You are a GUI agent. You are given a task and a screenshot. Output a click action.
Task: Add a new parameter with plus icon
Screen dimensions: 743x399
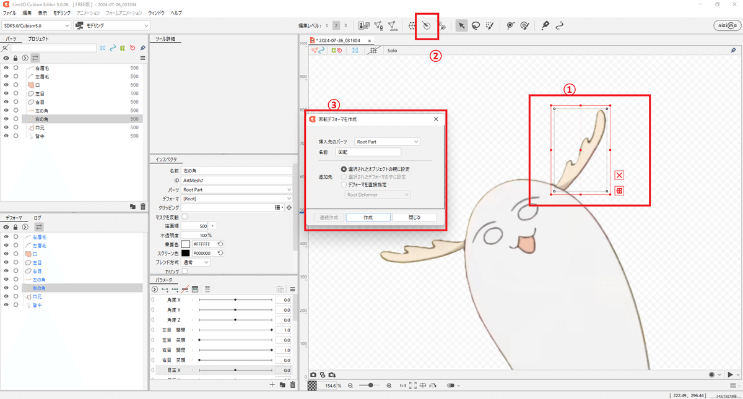[x=272, y=385]
